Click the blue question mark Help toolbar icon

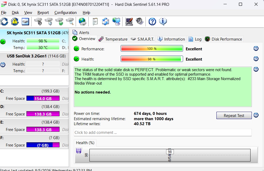152,22
